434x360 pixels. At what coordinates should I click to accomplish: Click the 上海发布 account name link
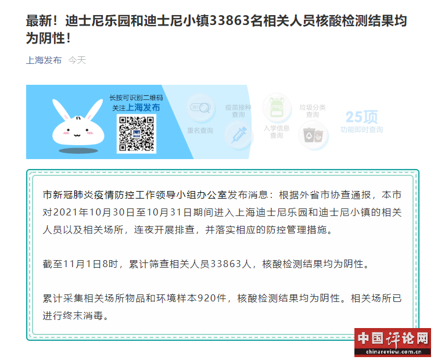tap(44, 60)
